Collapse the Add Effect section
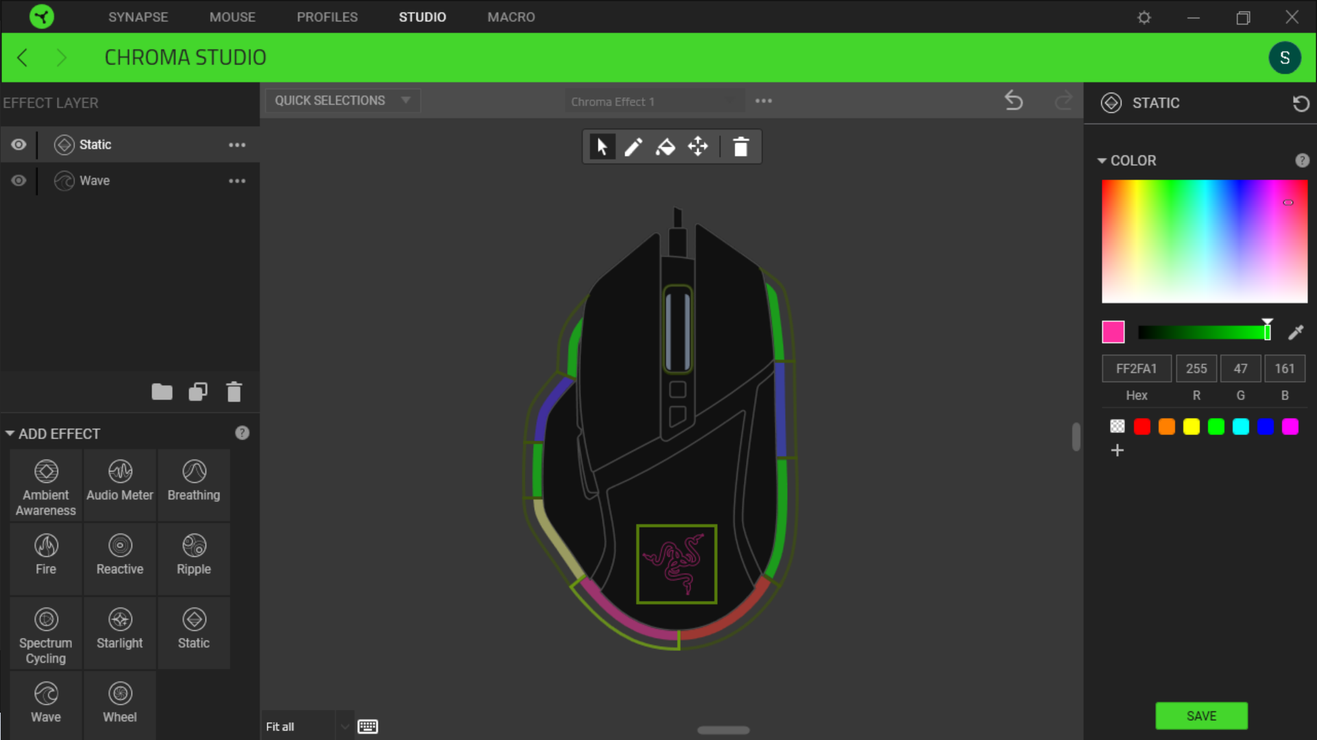Image resolution: width=1317 pixels, height=740 pixels. pyautogui.click(x=10, y=434)
